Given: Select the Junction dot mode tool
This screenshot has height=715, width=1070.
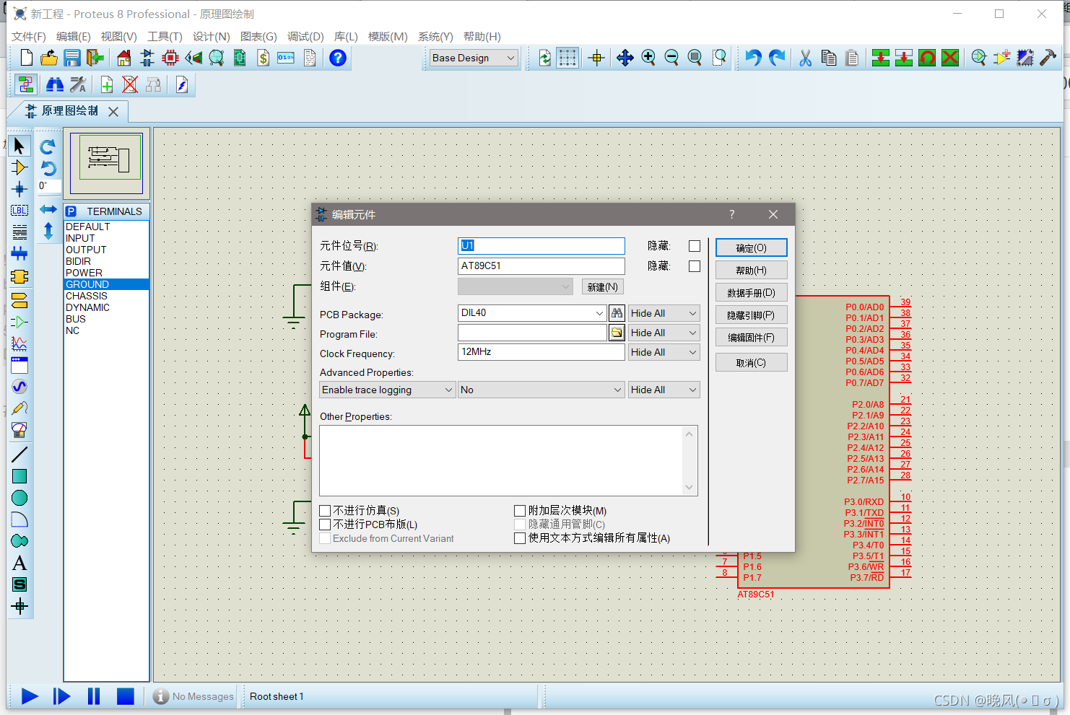Looking at the screenshot, I should point(19,189).
